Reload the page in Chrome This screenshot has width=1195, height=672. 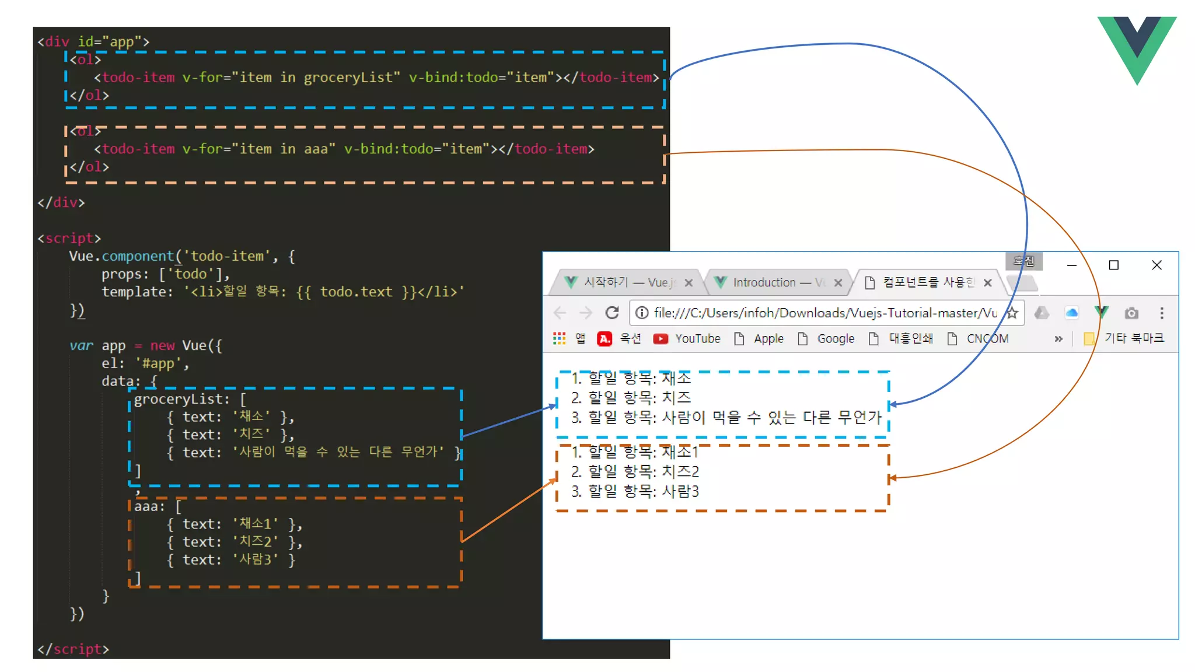point(612,313)
